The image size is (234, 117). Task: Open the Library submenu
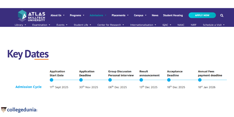(x=19, y=25)
